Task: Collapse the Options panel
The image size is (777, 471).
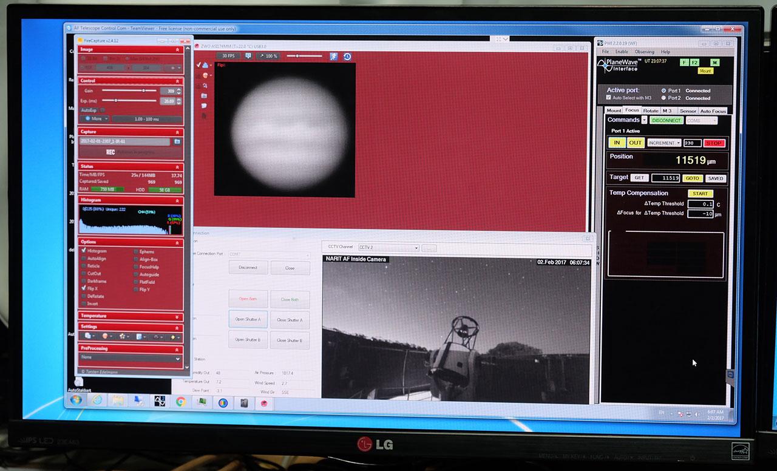Action: click(x=178, y=242)
